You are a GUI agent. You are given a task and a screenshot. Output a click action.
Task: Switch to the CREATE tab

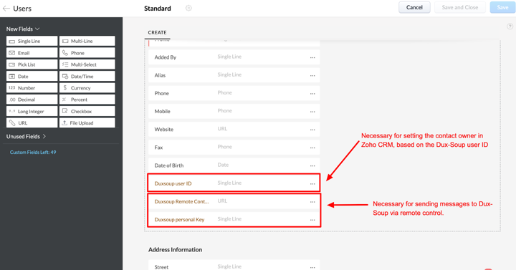coord(157,32)
